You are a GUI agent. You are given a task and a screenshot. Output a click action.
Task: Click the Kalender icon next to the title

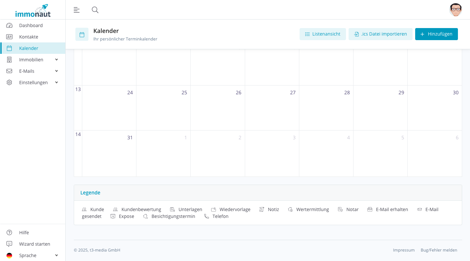coord(82,34)
